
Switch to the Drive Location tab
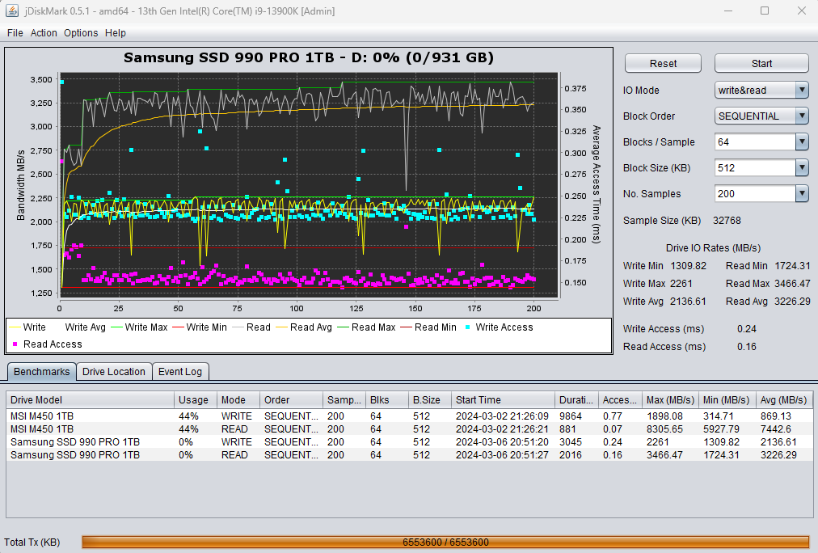[114, 372]
